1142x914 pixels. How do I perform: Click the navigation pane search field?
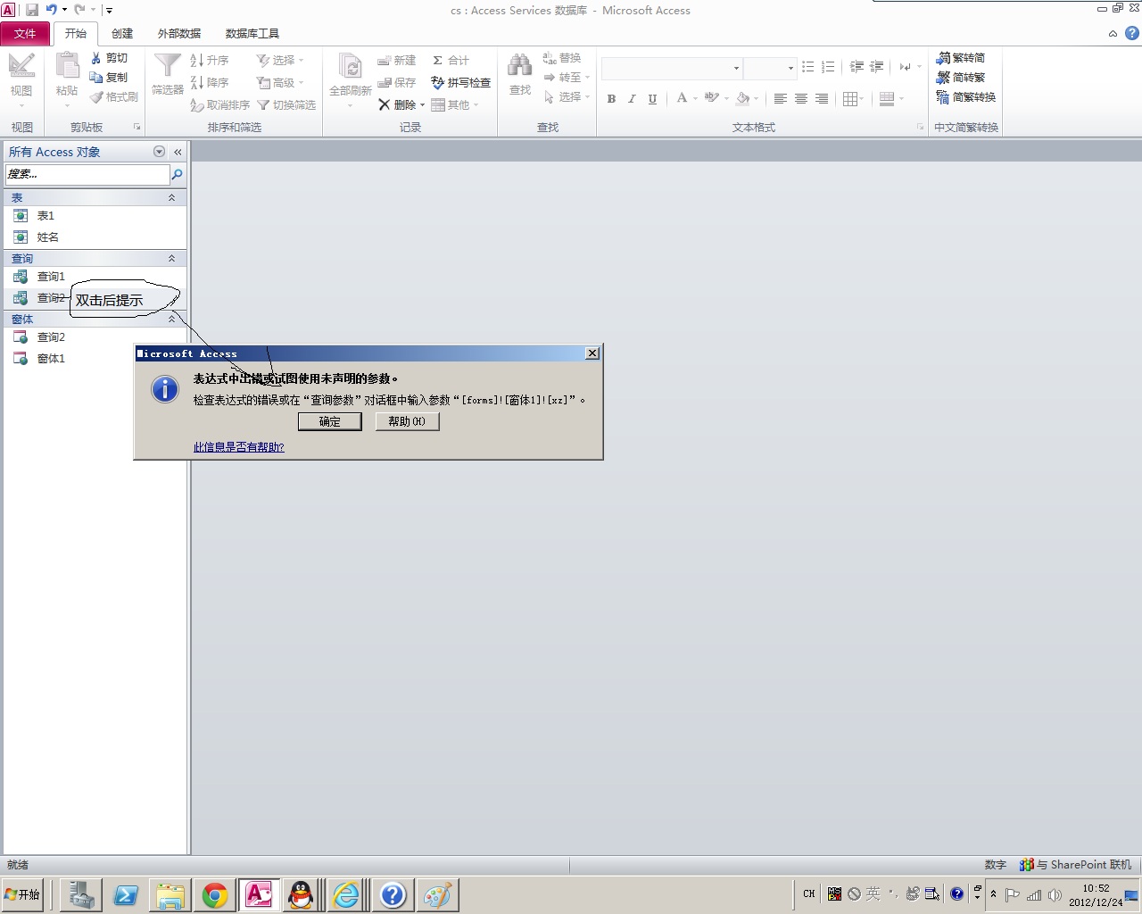coord(87,174)
